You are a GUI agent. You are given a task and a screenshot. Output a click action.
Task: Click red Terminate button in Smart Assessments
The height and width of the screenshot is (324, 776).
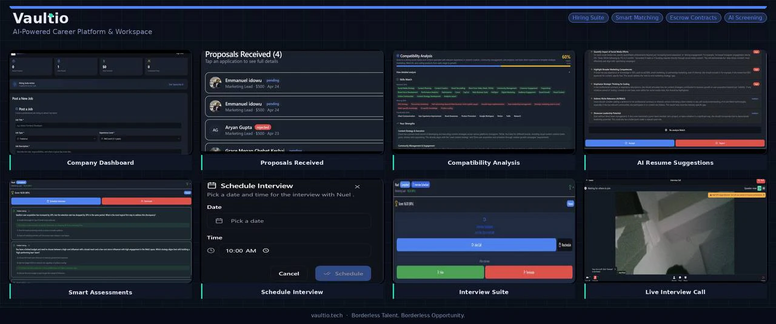click(147, 201)
